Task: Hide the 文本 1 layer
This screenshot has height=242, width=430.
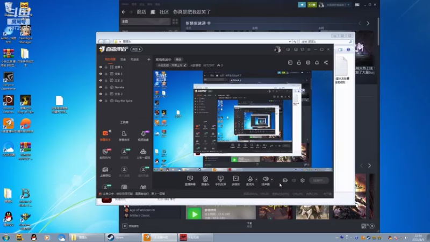Action: click(x=101, y=74)
